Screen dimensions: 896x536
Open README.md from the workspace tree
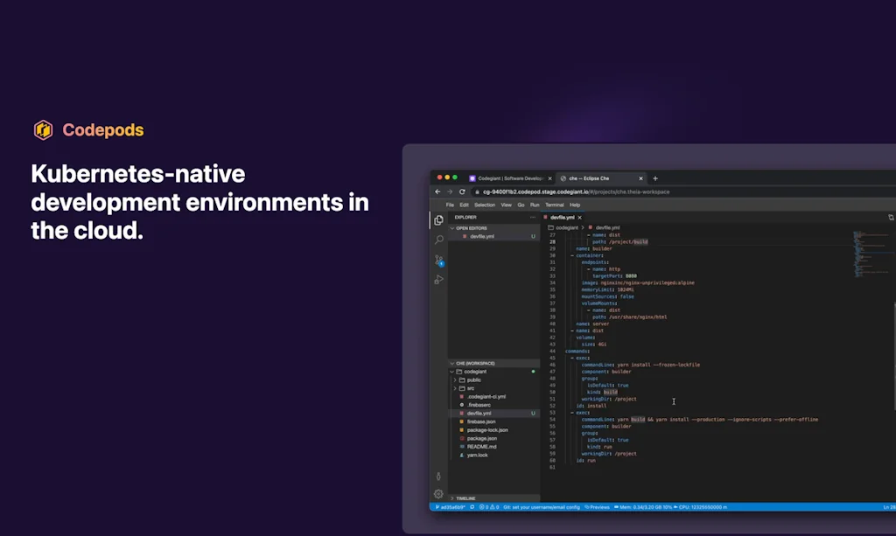tap(484, 446)
